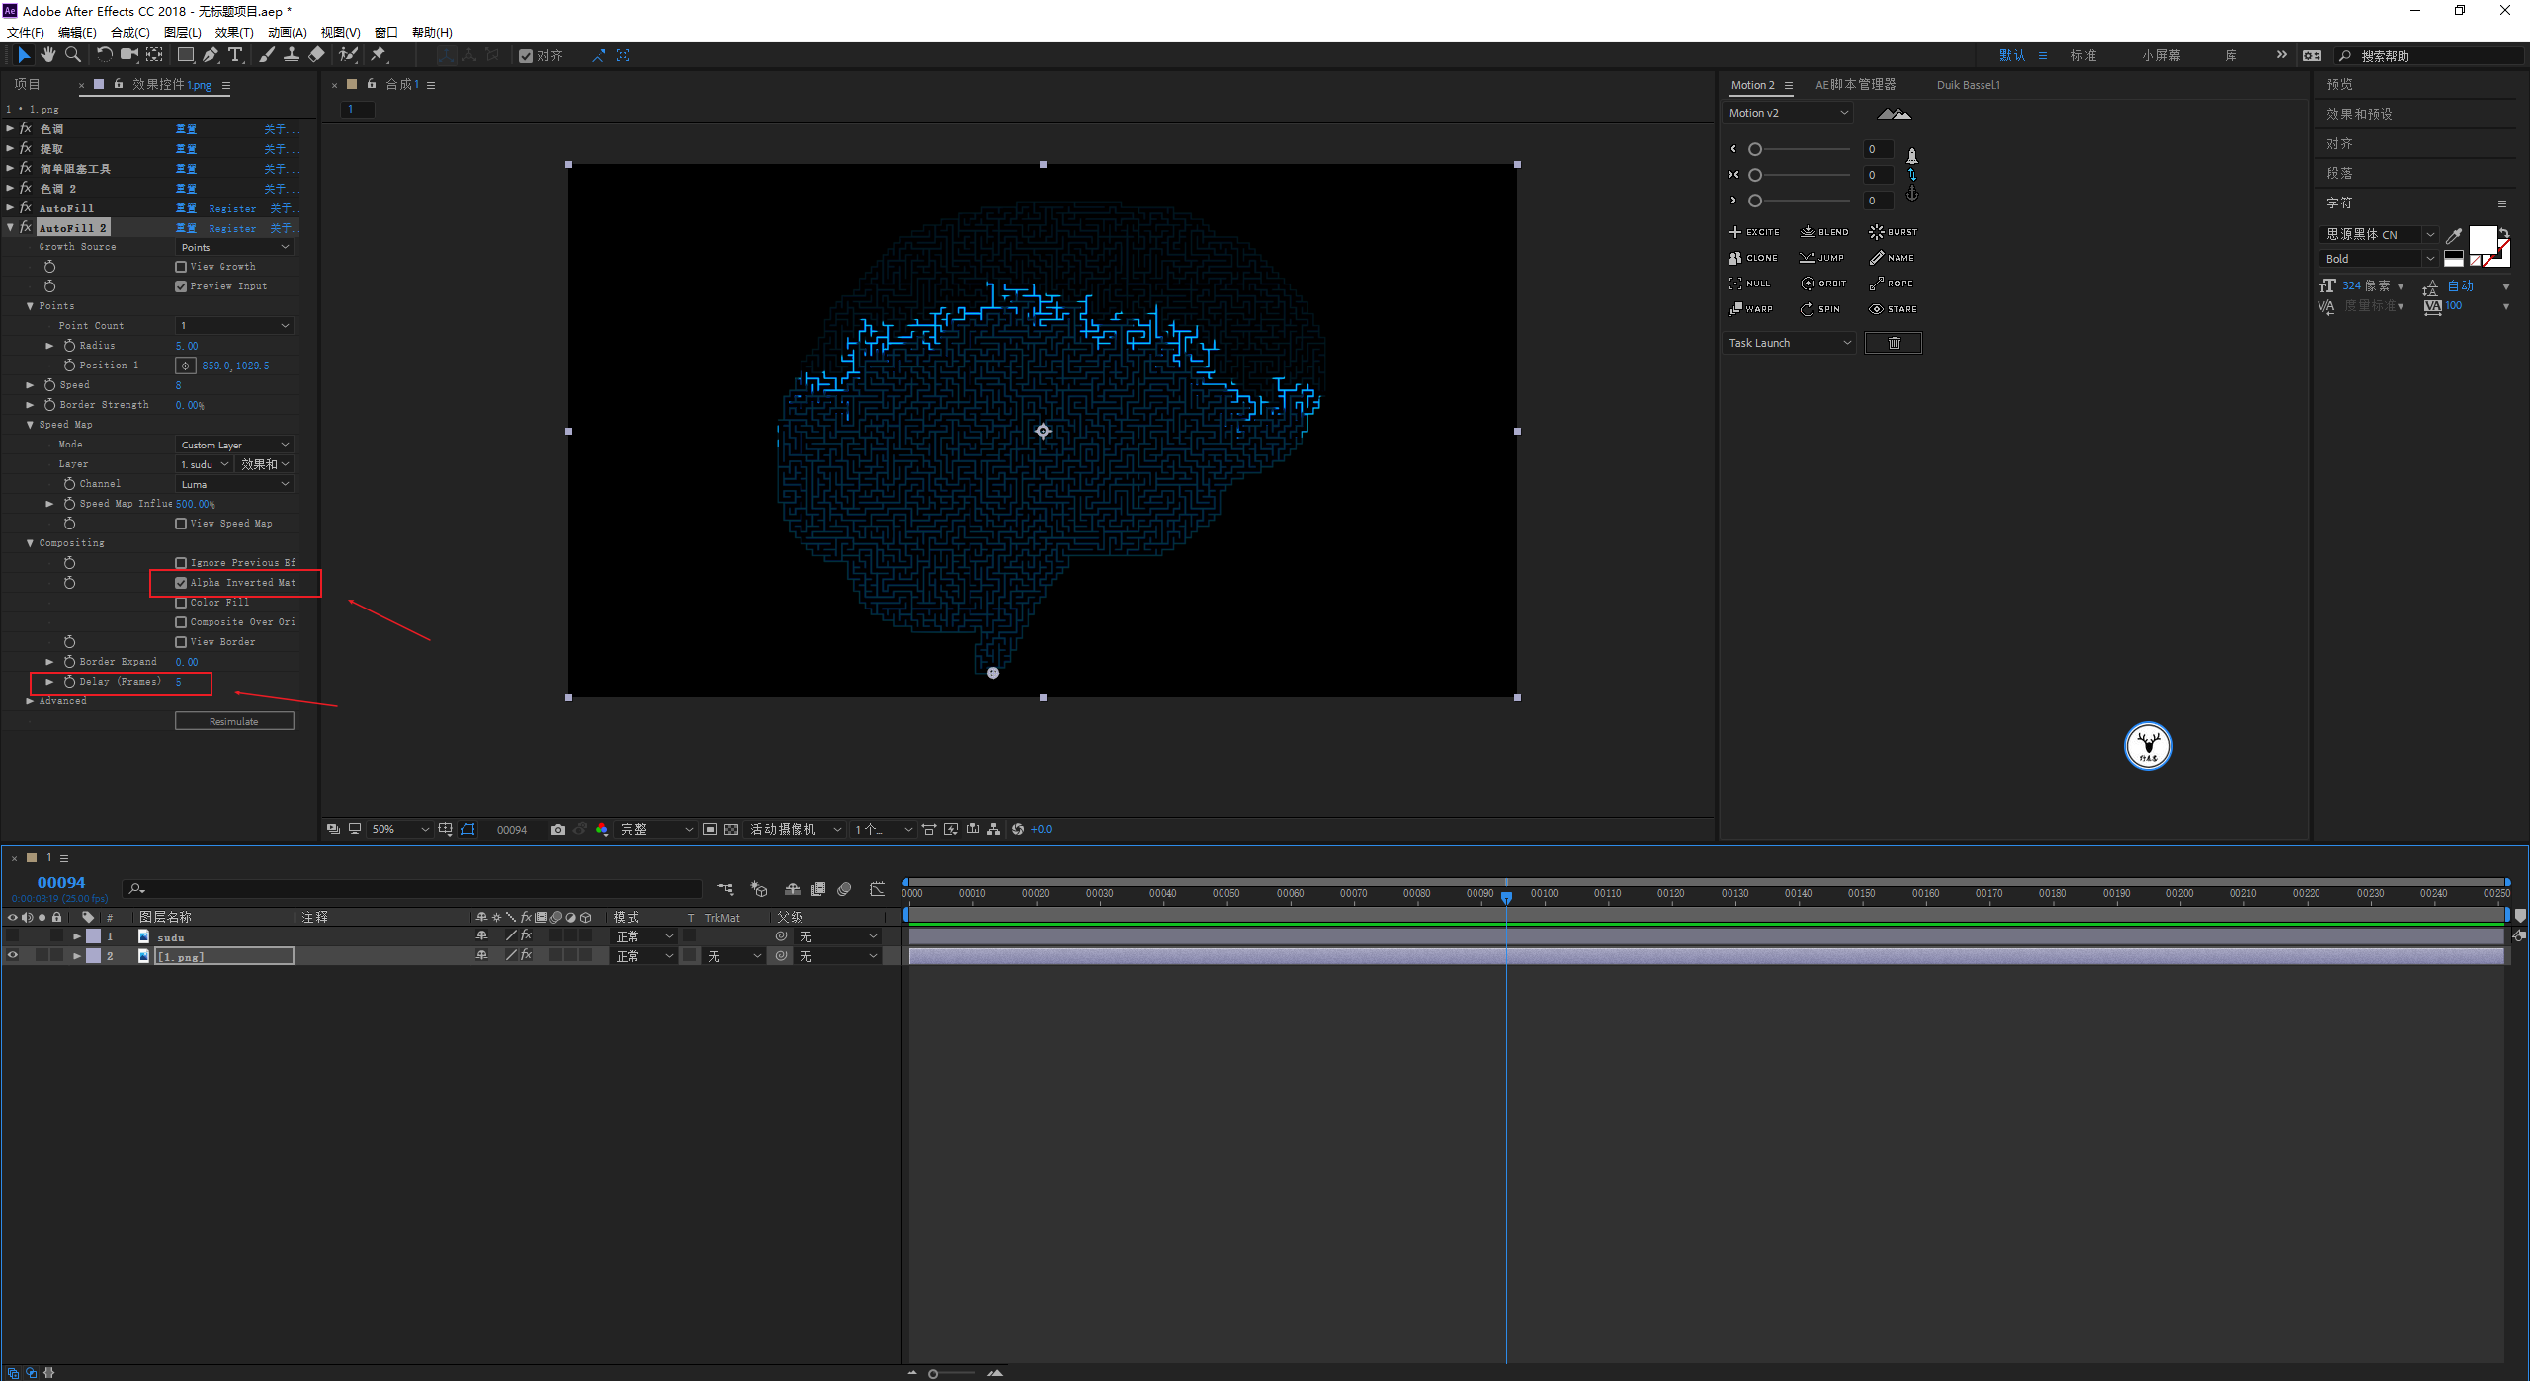
Task: Select the Hand tool
Action: tap(47, 55)
